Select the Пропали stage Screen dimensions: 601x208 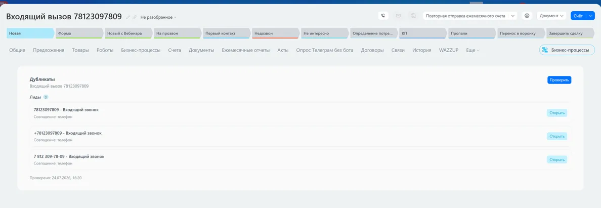[472, 33]
